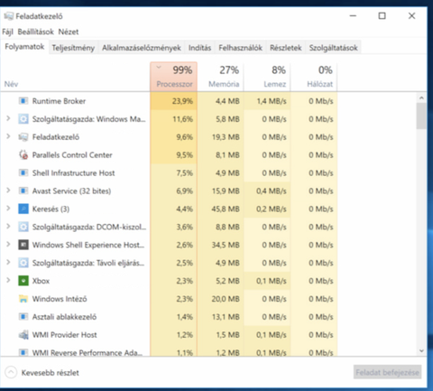Click the 11,6% CPU value
Screen dimensions: 433x391
182,119
